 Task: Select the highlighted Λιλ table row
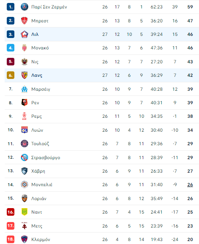(102, 34)
